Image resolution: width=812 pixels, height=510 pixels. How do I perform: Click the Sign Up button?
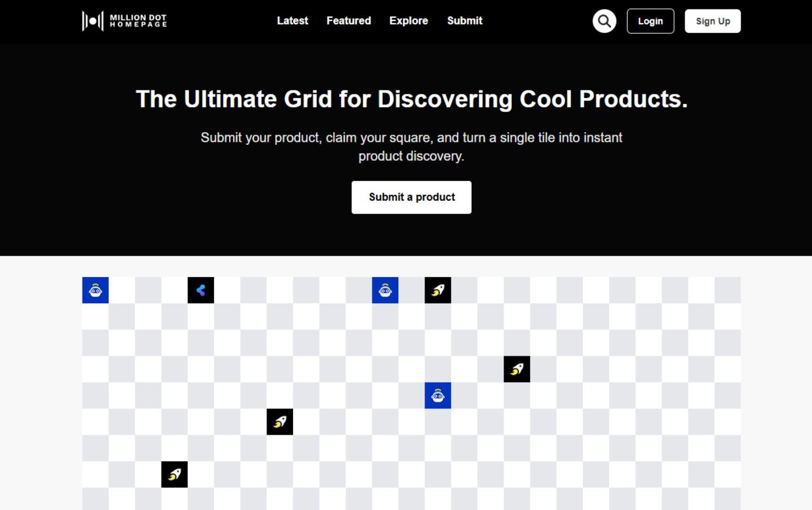[x=713, y=21]
